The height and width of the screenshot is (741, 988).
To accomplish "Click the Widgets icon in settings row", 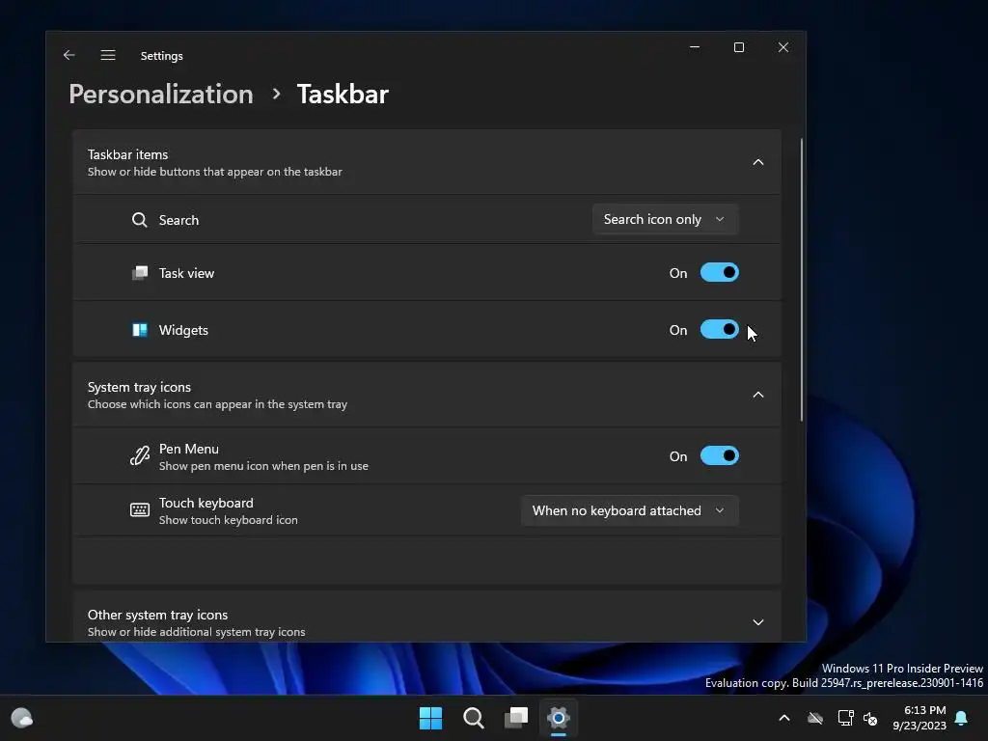I will click(x=139, y=330).
